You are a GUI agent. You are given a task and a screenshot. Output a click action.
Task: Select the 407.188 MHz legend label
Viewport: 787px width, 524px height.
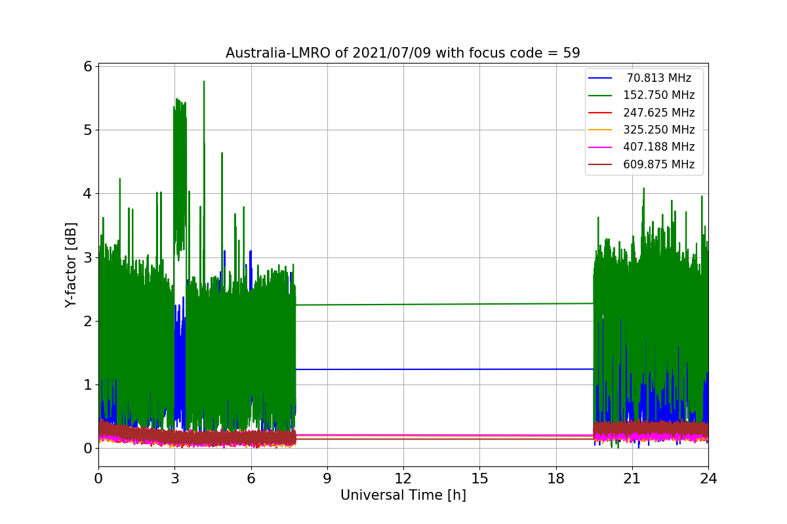658,147
